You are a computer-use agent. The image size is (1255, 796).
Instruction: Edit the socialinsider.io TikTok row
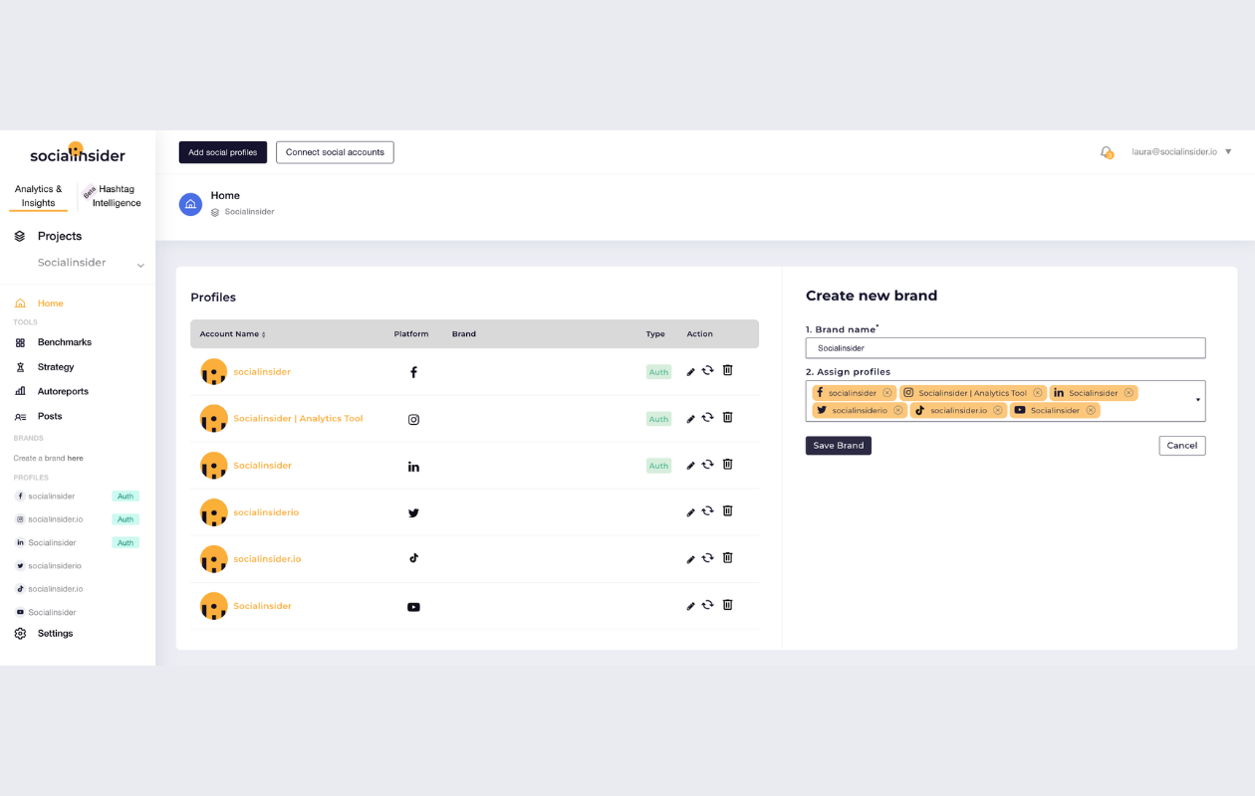[x=691, y=559]
